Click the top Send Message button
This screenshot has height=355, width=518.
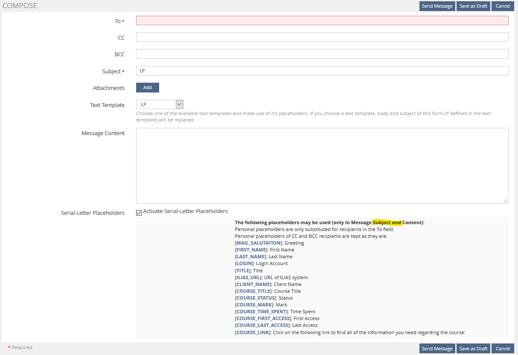437,6
